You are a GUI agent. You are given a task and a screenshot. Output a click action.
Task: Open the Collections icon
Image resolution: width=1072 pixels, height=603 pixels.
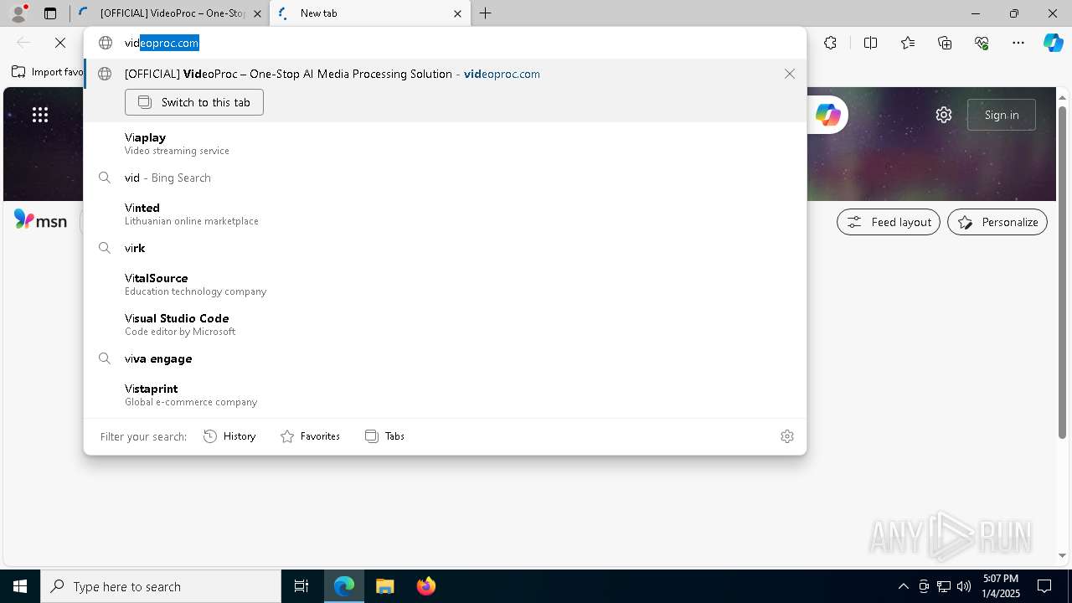click(945, 43)
